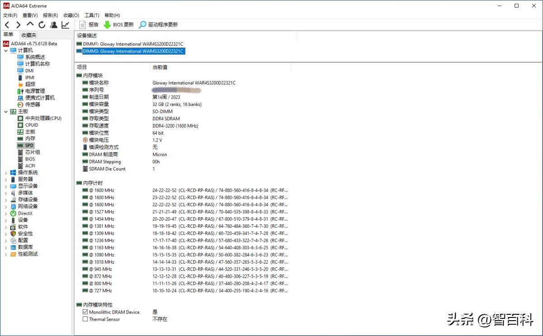The image size is (543, 336).
Task: Click the Back navigation arrow
Action: click(x=7, y=25)
